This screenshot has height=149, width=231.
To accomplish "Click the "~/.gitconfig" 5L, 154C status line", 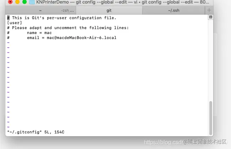I will coord(36,132).
